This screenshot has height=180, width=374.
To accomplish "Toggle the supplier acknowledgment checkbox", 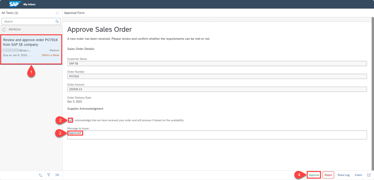I will point(70,120).
